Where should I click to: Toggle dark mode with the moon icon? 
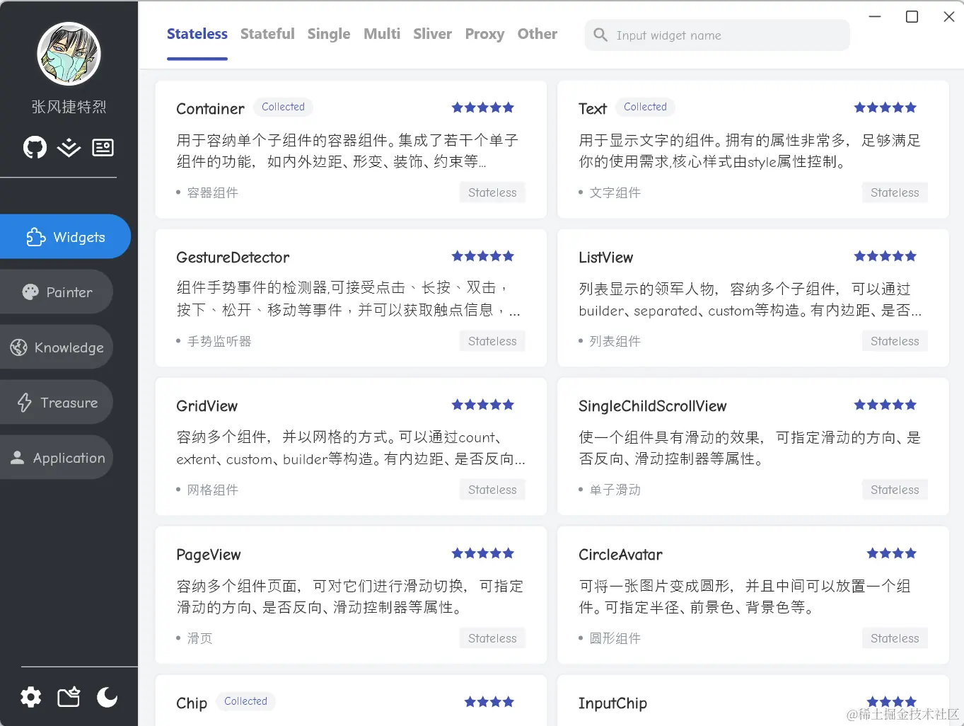coord(107,697)
